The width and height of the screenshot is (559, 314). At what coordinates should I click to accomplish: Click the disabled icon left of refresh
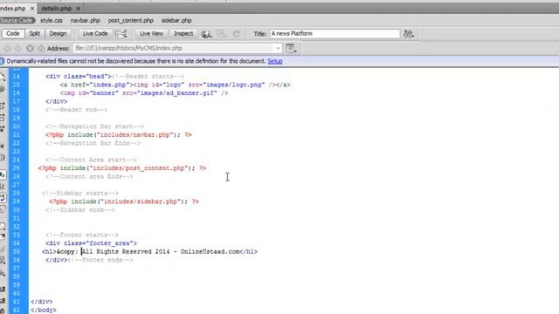[221, 34]
